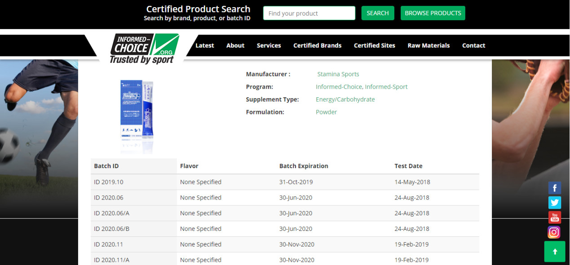Viewport: 570px width, 265px height.
Task: Open the Raw Materials menu item
Action: tap(429, 46)
